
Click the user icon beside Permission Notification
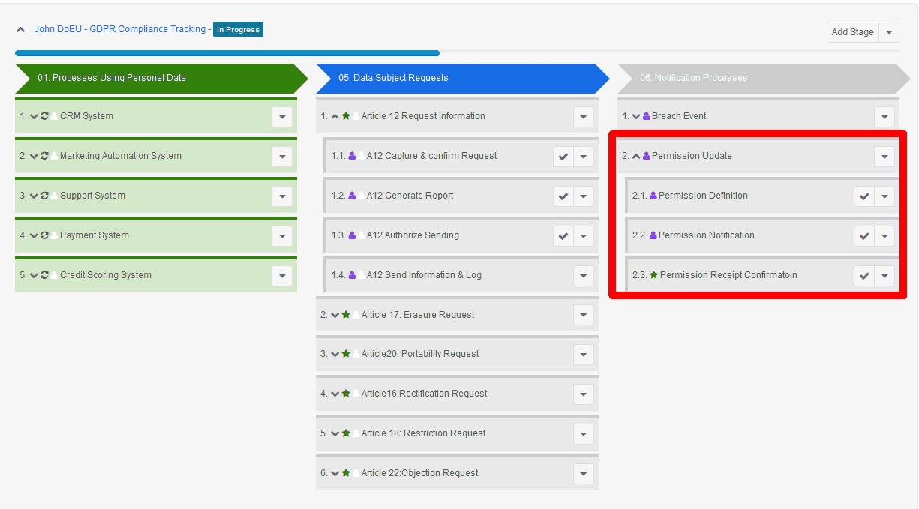653,235
